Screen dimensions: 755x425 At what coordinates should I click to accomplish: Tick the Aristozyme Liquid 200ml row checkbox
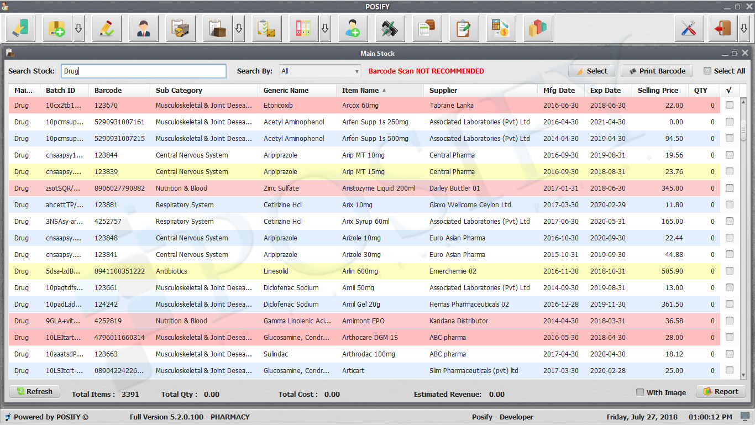(x=730, y=188)
